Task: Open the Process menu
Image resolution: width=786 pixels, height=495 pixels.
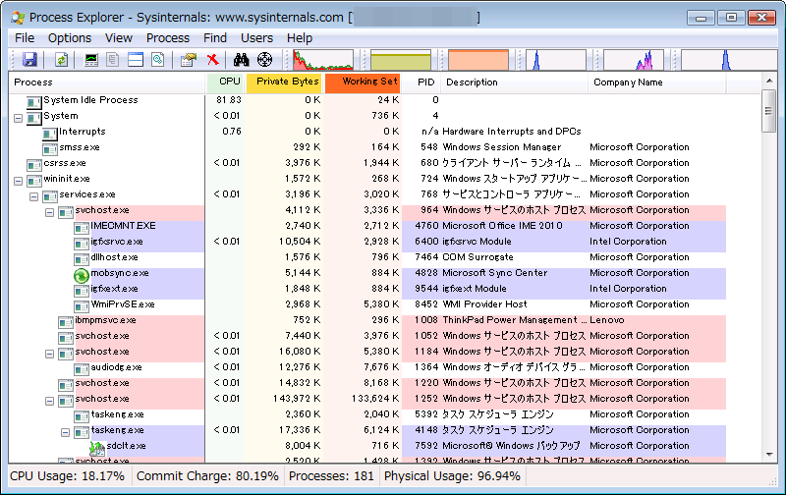Action: (168, 38)
